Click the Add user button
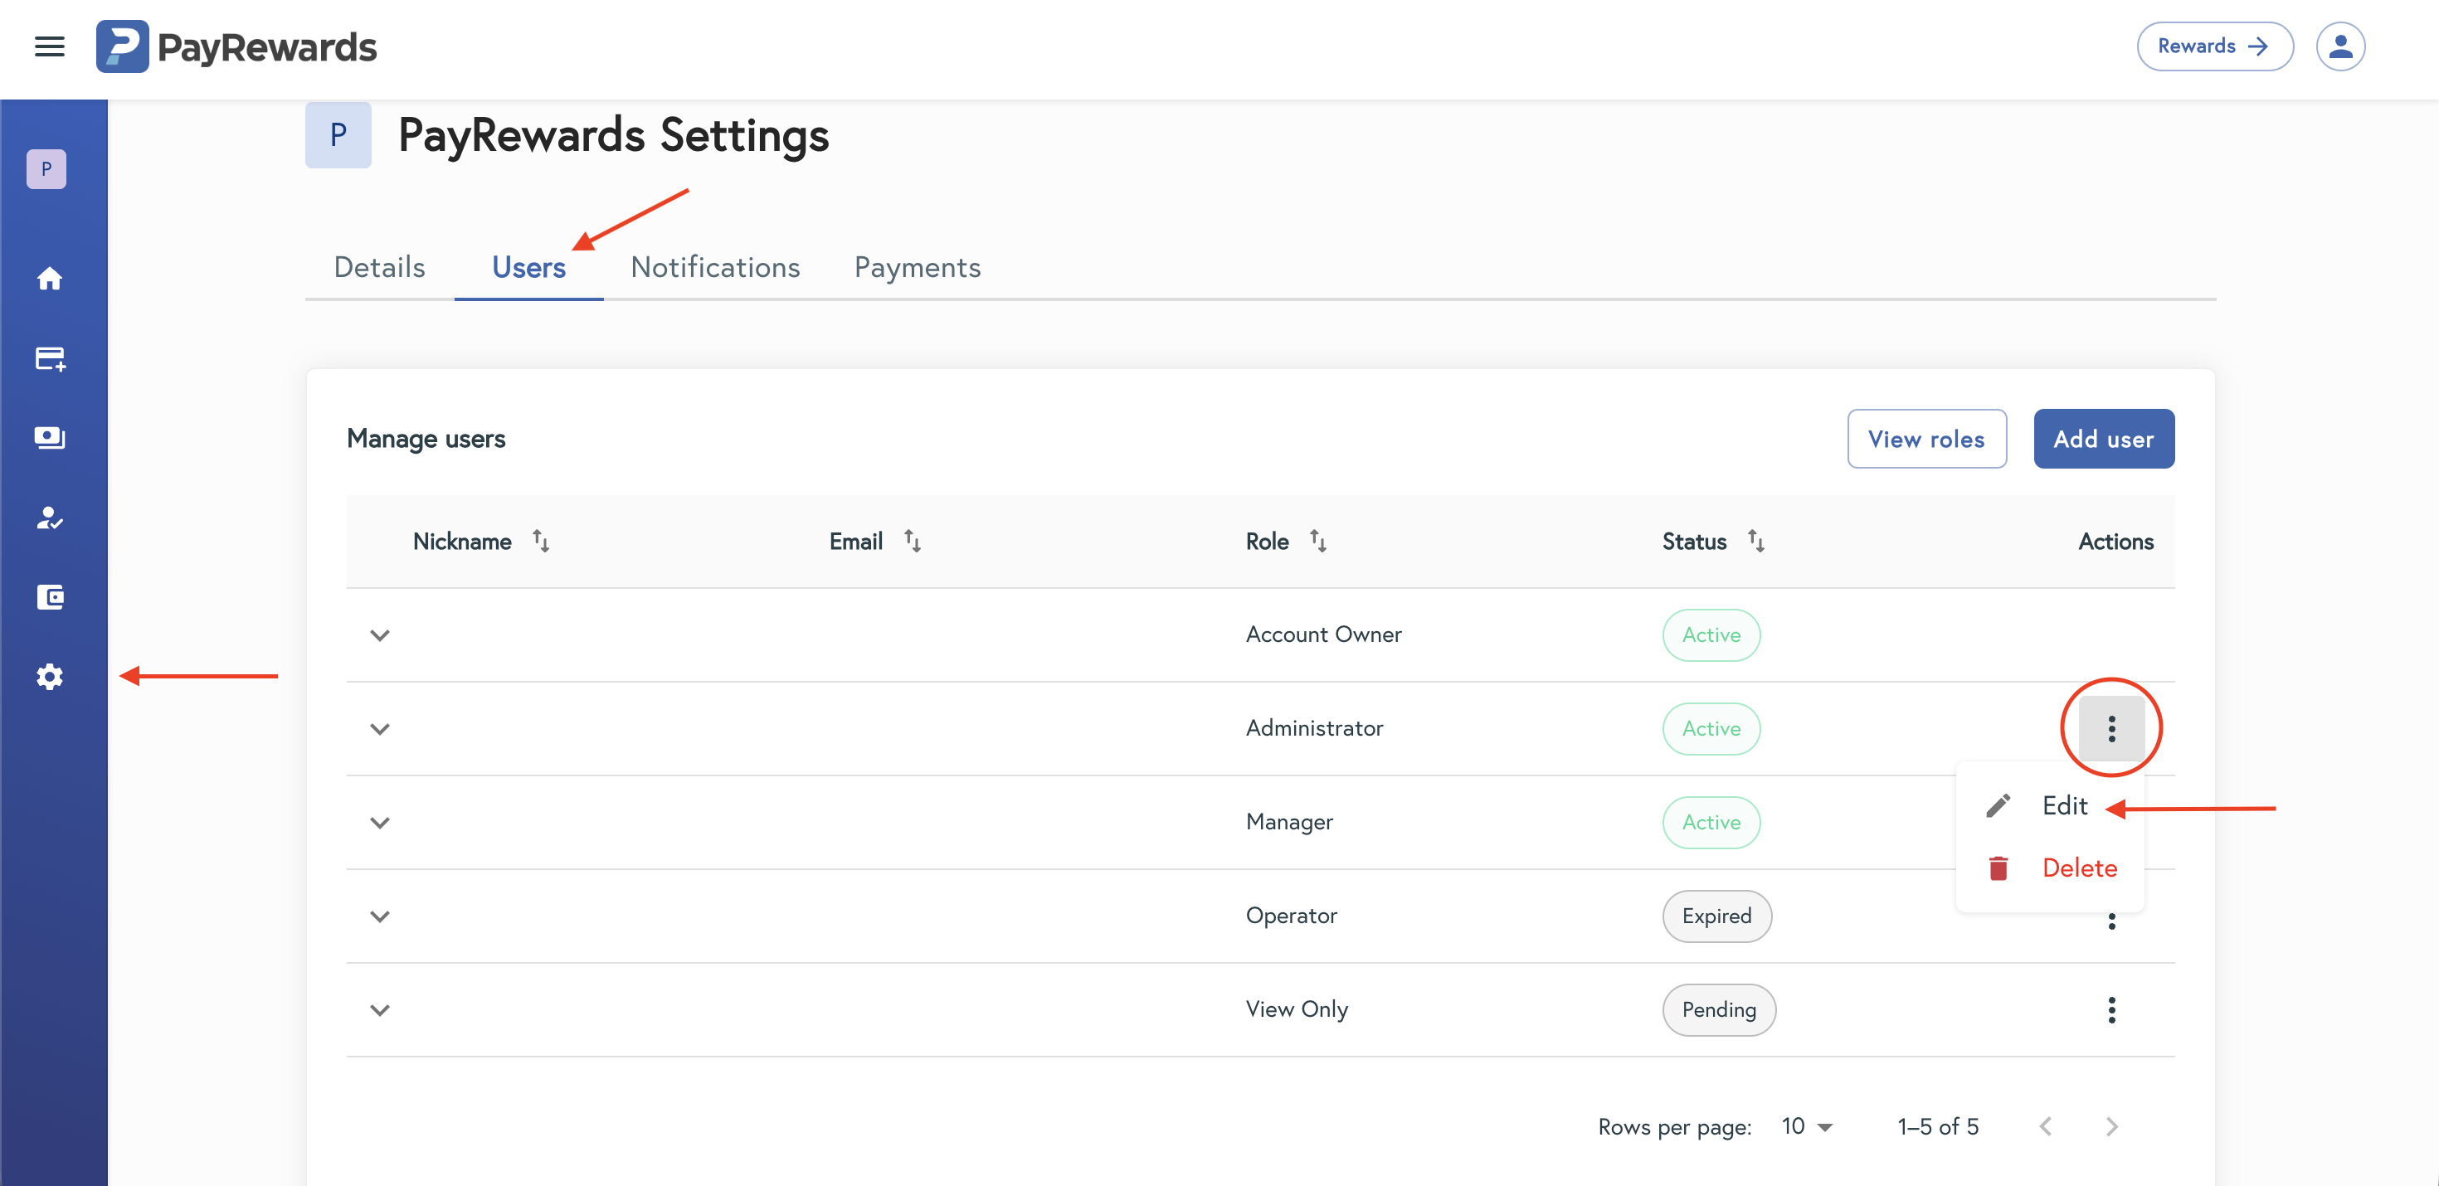The width and height of the screenshot is (2439, 1186). [2103, 440]
